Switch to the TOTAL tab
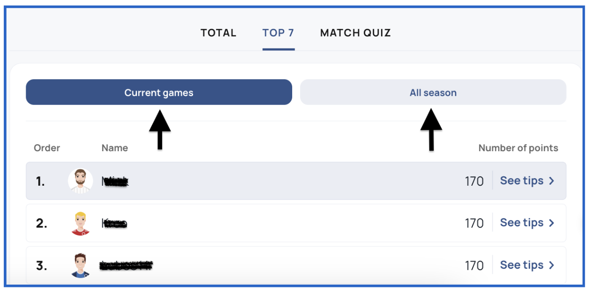 click(x=218, y=33)
